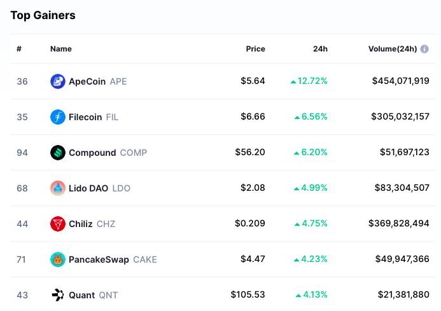
Task: Click the Chiliz logo icon
Action: [x=58, y=224]
